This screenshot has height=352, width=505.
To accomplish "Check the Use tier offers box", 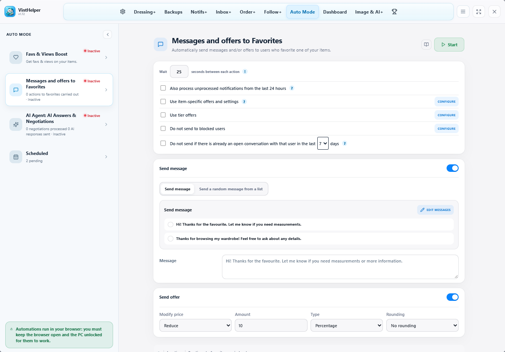I will point(163,115).
